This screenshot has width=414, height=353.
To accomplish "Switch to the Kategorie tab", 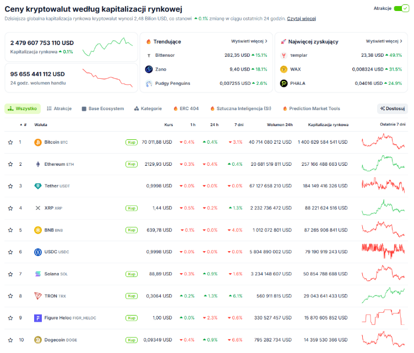I will click(x=148, y=108).
